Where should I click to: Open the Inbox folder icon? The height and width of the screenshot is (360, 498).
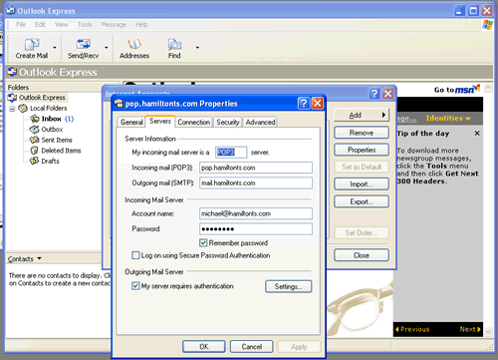pyautogui.click(x=35, y=119)
